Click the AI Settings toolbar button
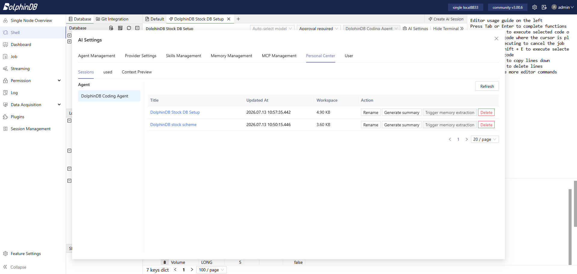The height and width of the screenshot is (274, 577). point(415,28)
